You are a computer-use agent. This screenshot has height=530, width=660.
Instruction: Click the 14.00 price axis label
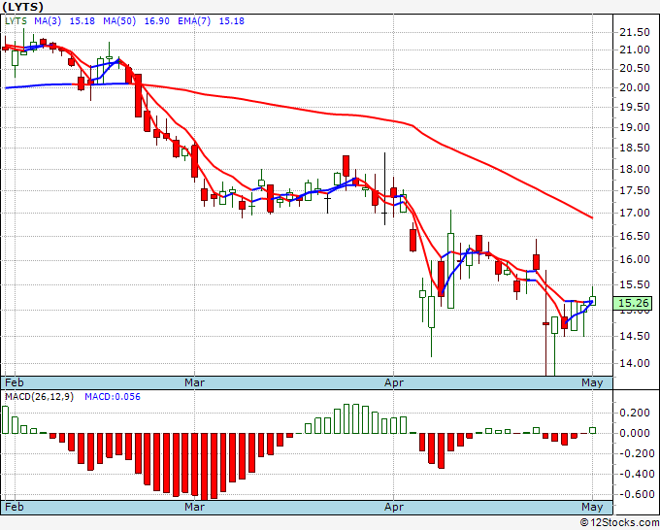click(x=635, y=363)
